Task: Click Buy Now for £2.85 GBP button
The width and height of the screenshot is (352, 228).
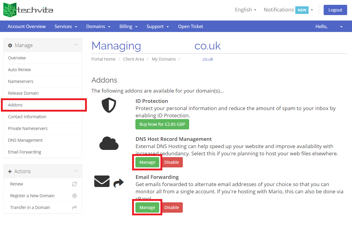Action: tap(162, 124)
